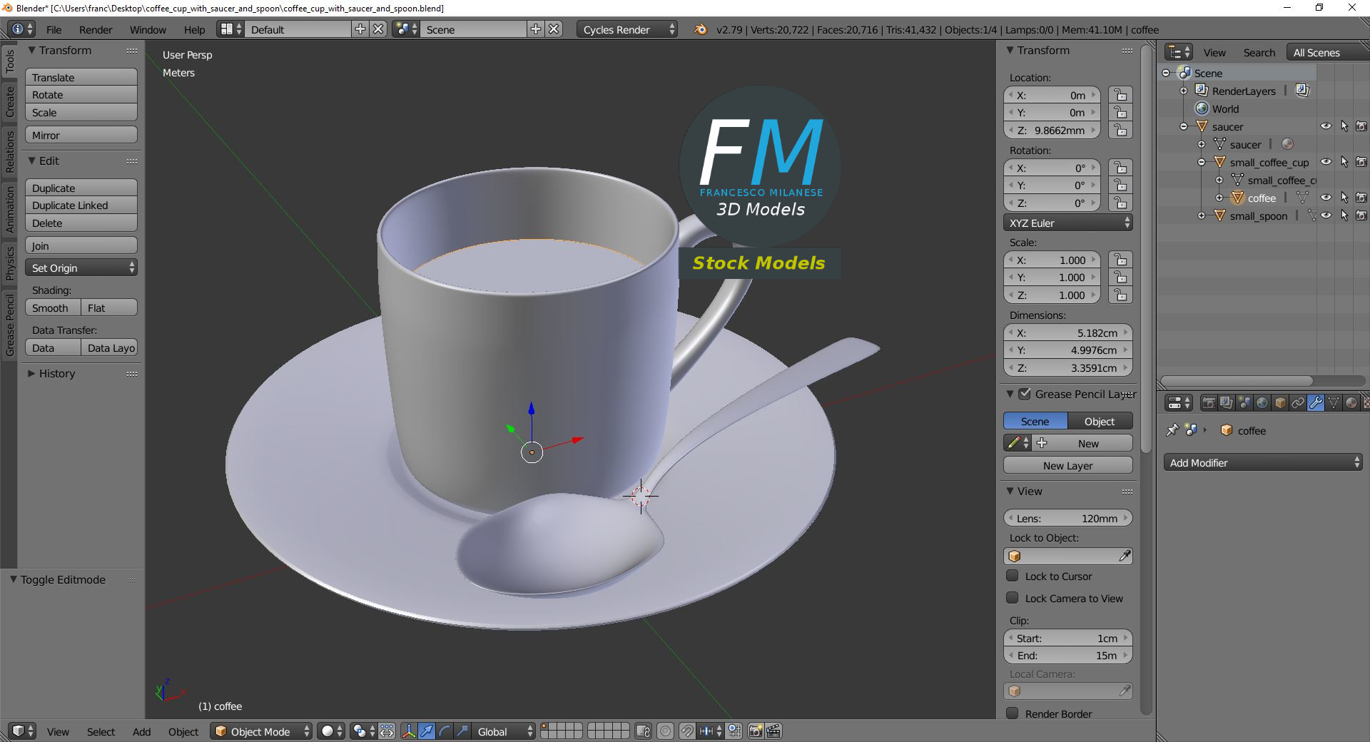Click the OpenGL render camera icon
Screen dimensions: 1370x742
[x=755, y=731]
